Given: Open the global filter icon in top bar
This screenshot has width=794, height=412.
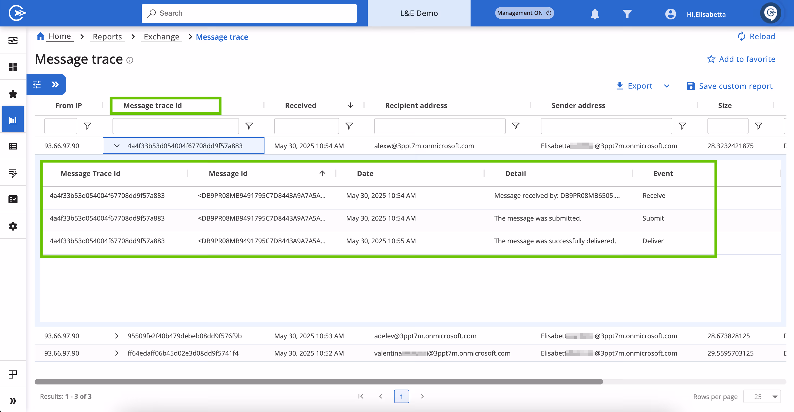Looking at the screenshot, I should point(627,14).
